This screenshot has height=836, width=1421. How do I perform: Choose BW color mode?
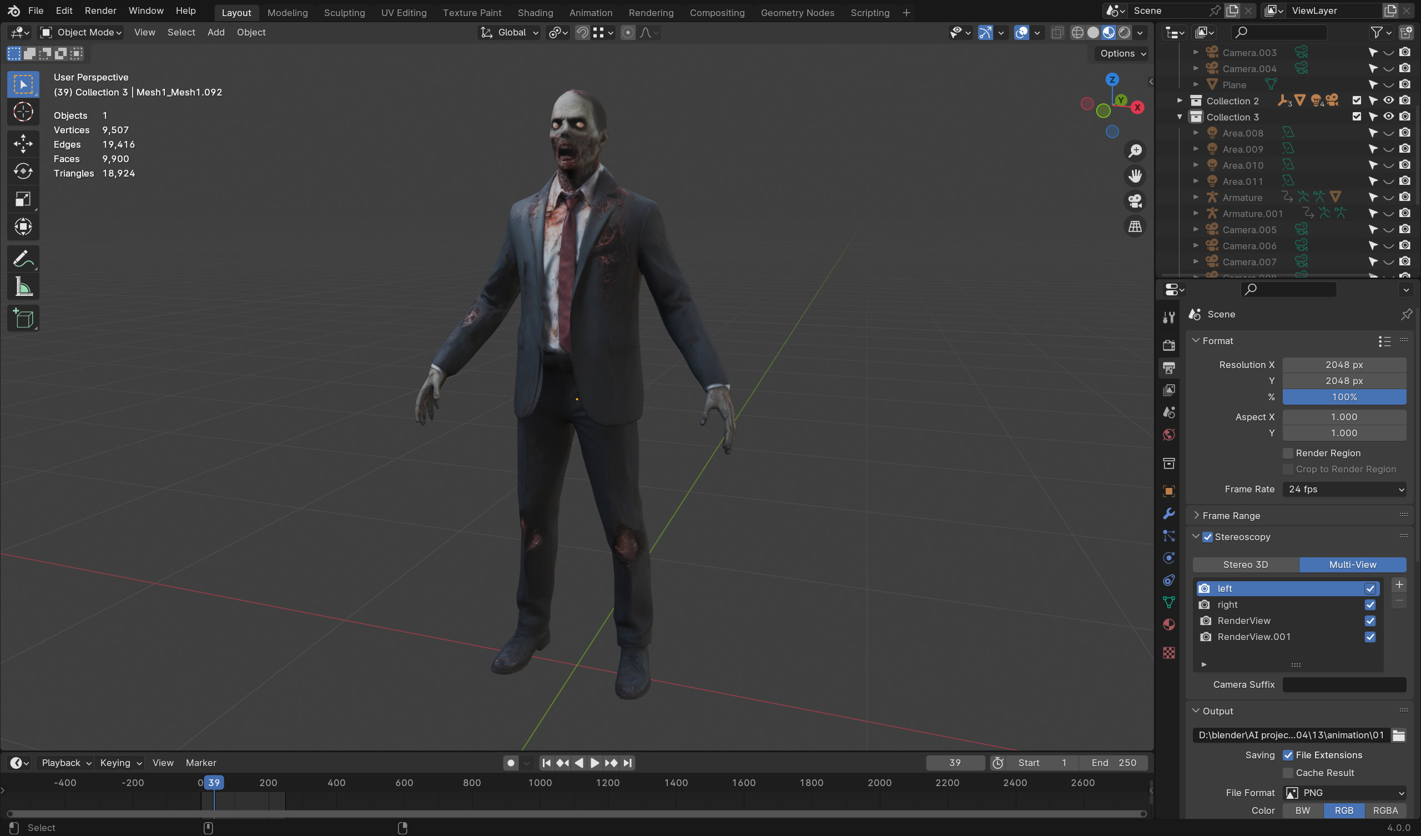[1303, 810]
